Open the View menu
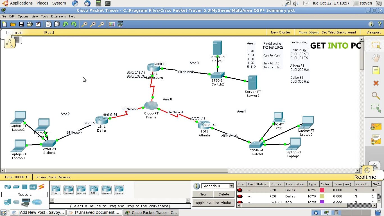This screenshot has height=216, width=384. 35,16
